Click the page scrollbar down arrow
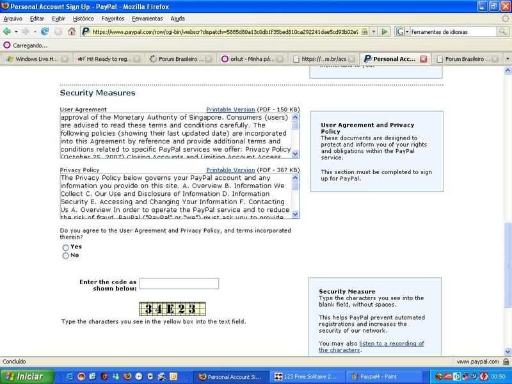512x384 pixels. pyautogui.click(x=508, y=351)
